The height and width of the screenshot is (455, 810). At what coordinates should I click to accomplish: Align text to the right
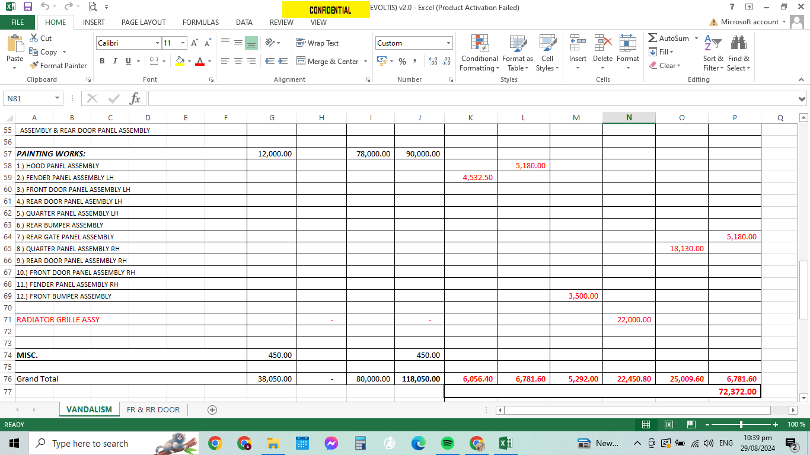pyautogui.click(x=251, y=61)
